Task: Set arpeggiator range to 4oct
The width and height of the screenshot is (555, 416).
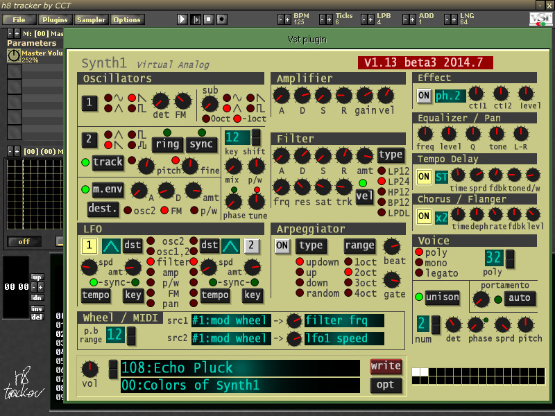Action: [348, 293]
